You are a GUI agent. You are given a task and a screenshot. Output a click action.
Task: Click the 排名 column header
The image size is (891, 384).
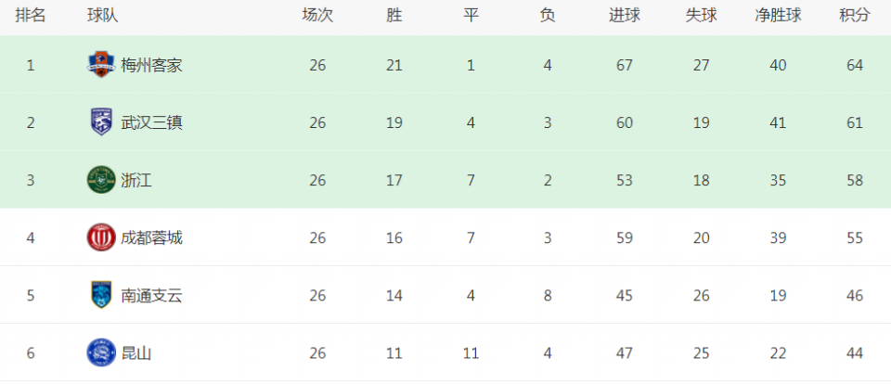coord(31,16)
